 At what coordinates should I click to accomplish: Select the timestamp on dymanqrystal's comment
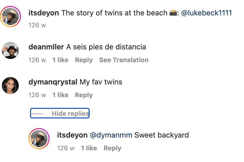coord(37,95)
